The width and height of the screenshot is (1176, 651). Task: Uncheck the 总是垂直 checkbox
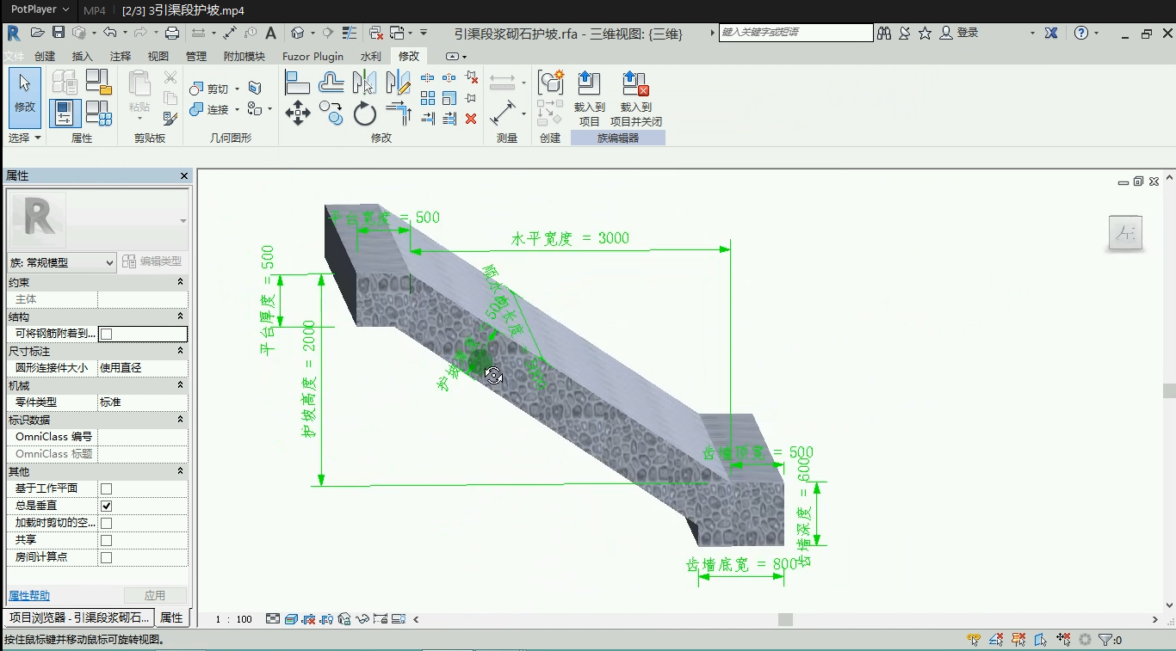click(x=107, y=506)
